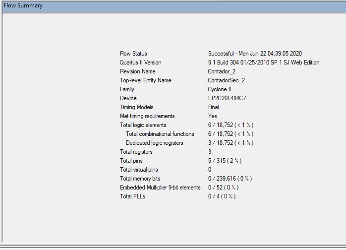Click the Cyclone II family value

(x=221, y=89)
